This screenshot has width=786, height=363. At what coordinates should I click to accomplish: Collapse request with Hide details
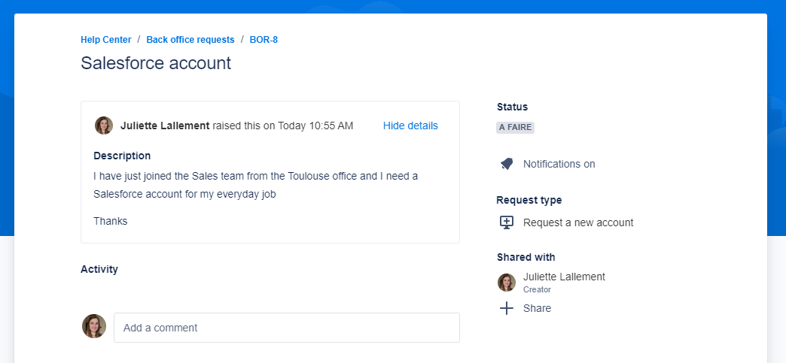pyautogui.click(x=410, y=126)
